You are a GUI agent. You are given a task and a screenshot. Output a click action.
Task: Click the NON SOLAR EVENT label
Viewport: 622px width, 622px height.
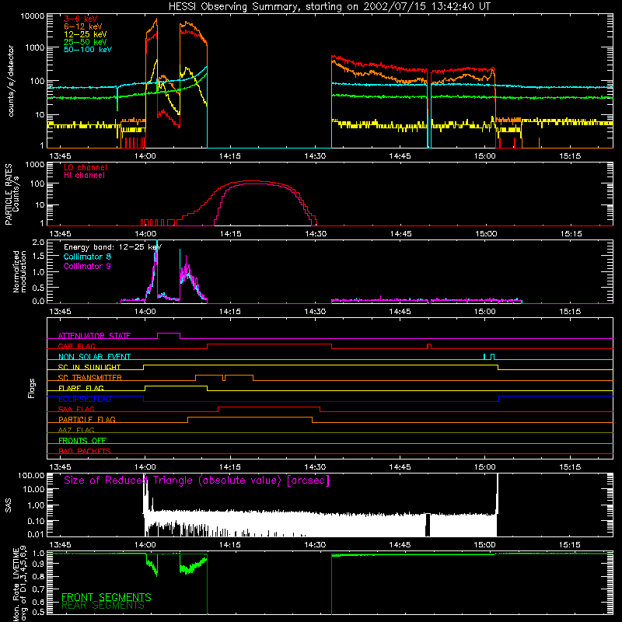(94, 357)
